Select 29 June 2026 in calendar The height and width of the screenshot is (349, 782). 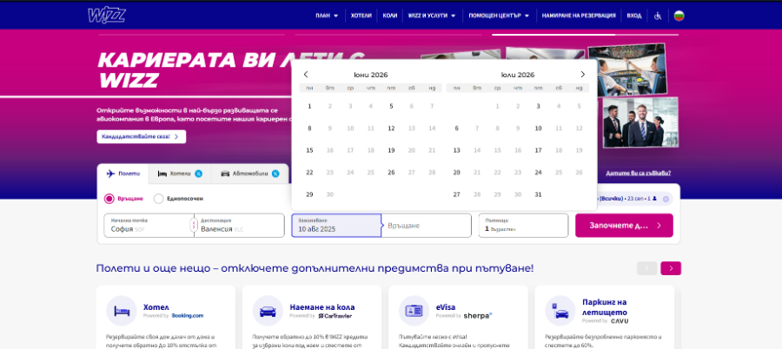(x=309, y=194)
